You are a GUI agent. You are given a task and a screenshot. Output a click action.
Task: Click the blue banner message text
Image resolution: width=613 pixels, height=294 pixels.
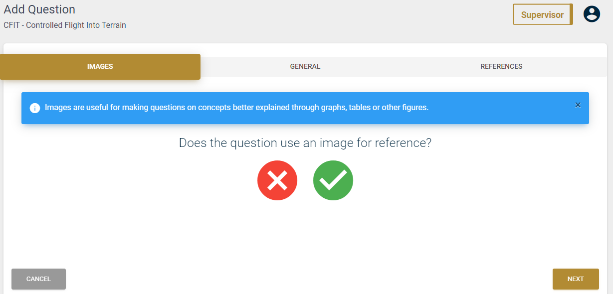pos(236,108)
